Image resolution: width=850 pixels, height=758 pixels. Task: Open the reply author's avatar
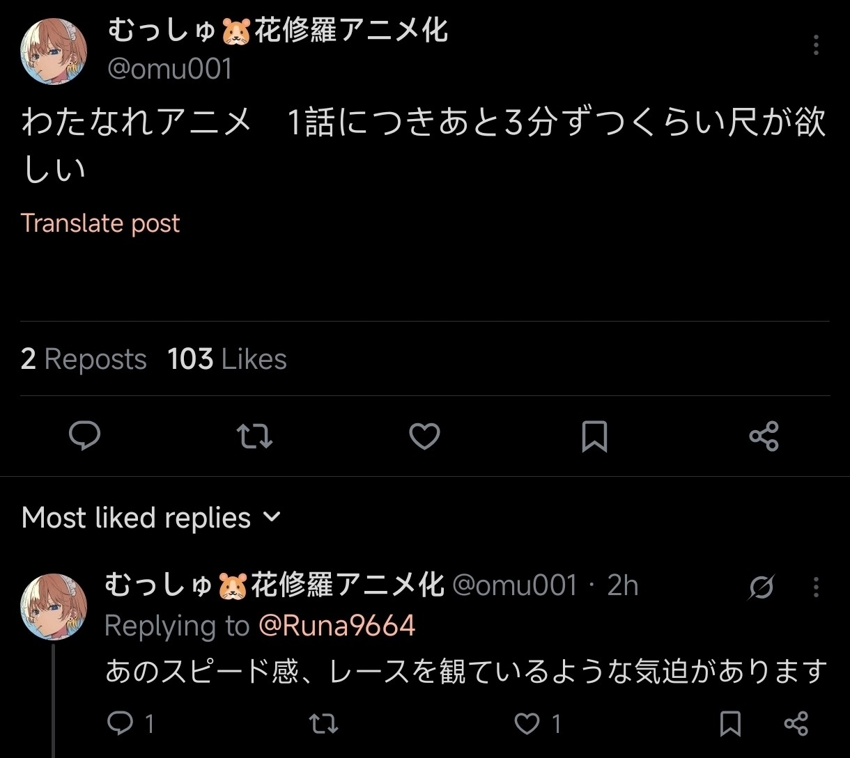pos(54,606)
